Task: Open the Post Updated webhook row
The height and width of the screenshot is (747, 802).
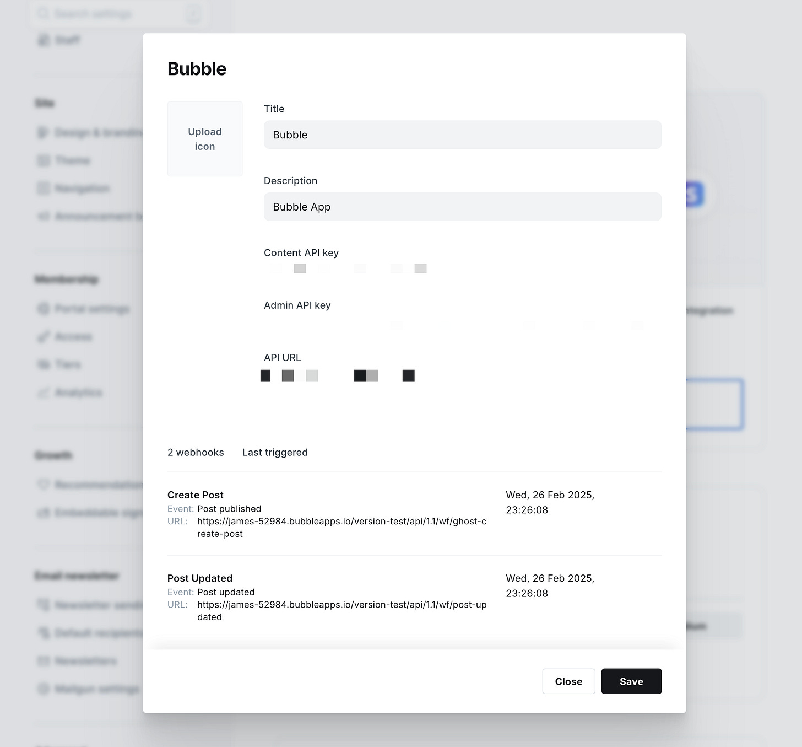Action: (414, 597)
